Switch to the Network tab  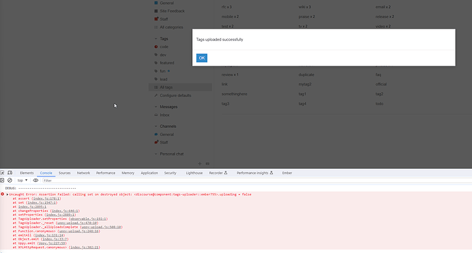83,173
